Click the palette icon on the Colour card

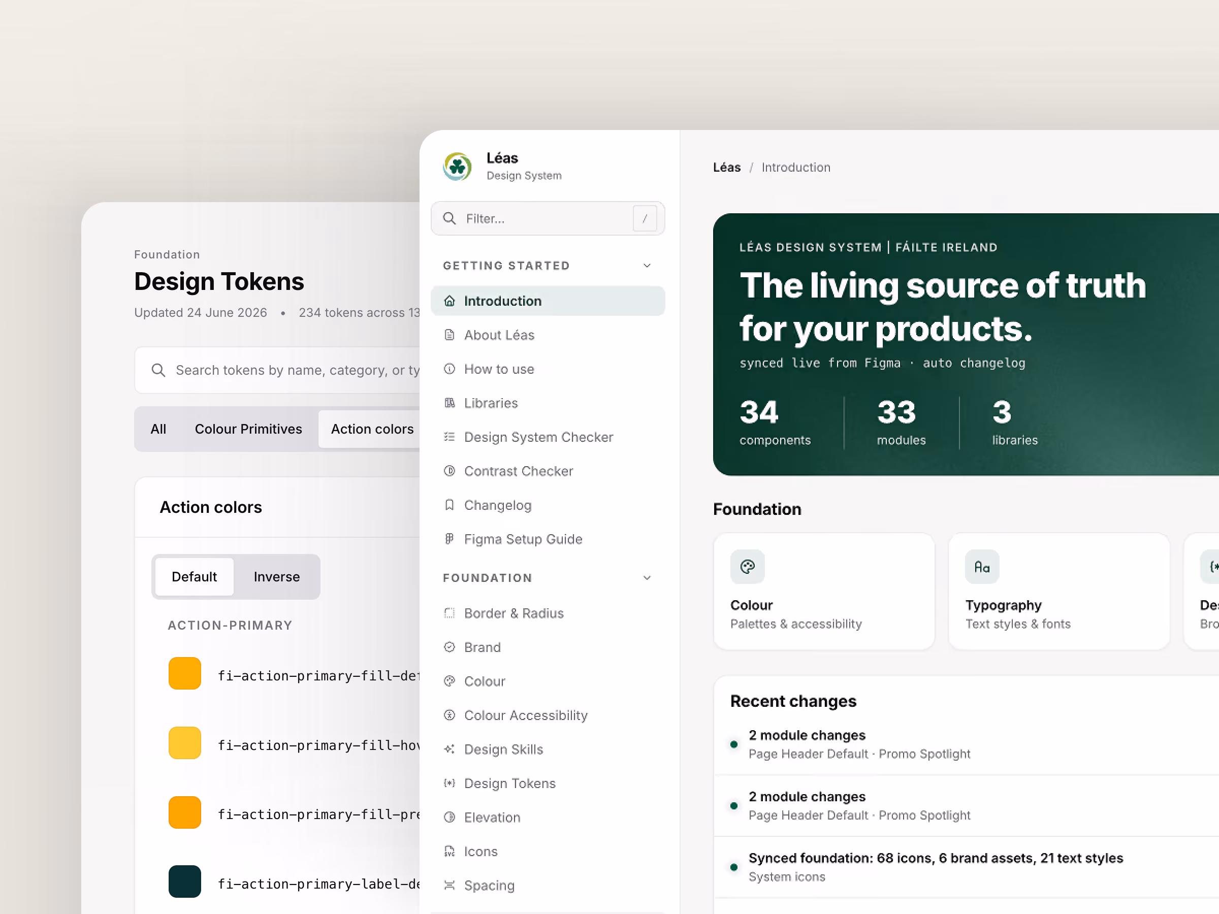[748, 567]
